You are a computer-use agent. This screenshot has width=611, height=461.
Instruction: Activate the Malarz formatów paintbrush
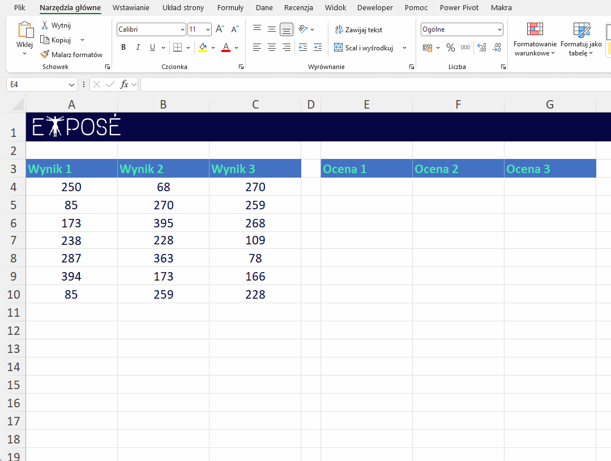(45, 55)
